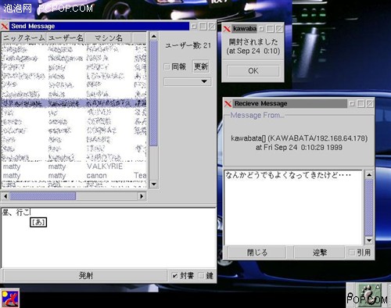Click the X icon of Recieve Message window
This screenshot has height=308, width=391.
point(228,104)
